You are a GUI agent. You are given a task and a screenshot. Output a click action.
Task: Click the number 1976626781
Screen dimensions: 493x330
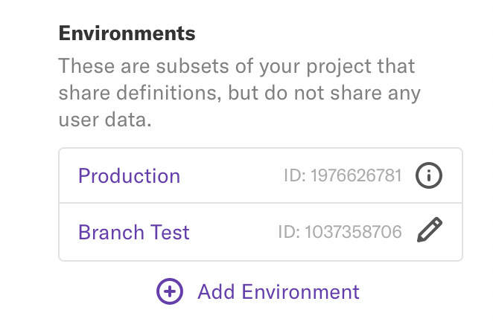356,176
